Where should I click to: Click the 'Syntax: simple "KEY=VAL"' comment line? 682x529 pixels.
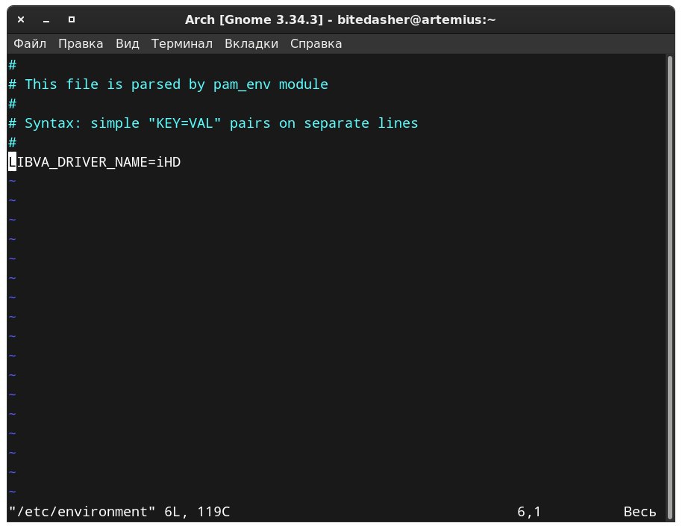pyautogui.click(x=213, y=123)
